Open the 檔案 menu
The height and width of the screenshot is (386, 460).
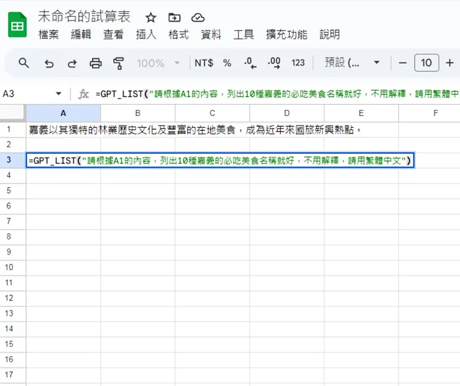(x=48, y=35)
